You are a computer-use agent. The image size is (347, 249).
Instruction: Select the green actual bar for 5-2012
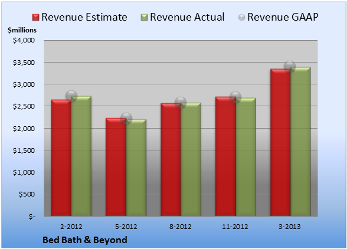(136, 168)
